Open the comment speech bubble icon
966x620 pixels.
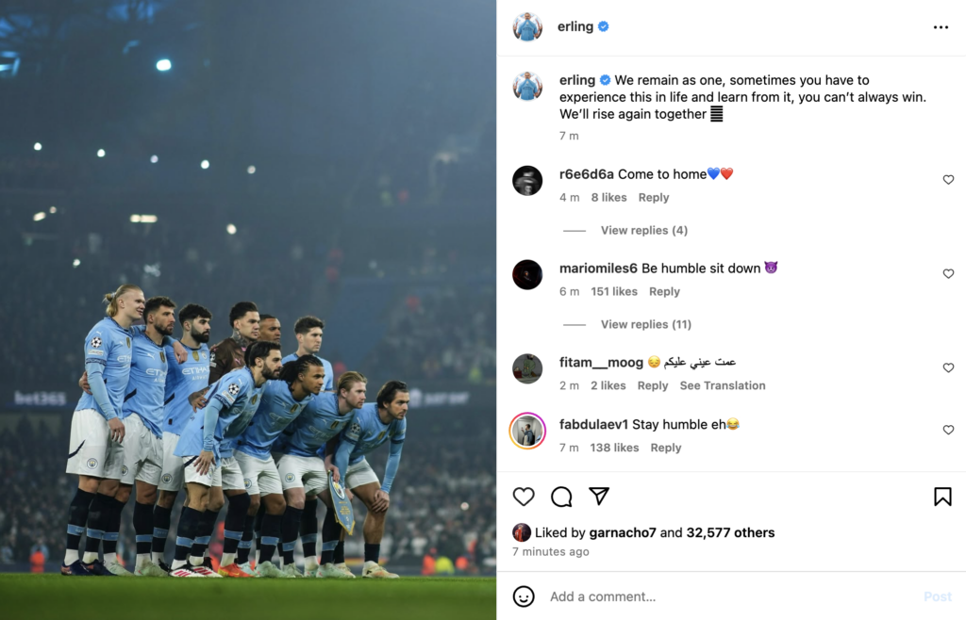(x=561, y=497)
